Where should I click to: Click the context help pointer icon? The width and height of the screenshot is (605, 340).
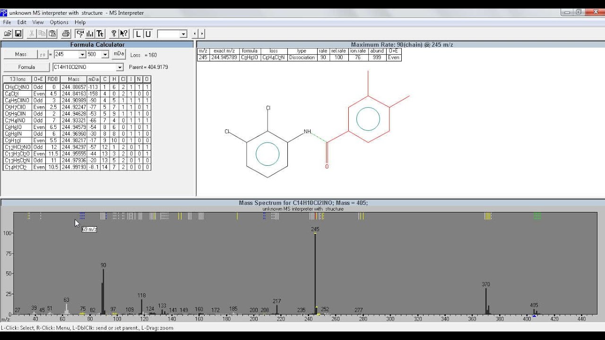click(x=124, y=34)
